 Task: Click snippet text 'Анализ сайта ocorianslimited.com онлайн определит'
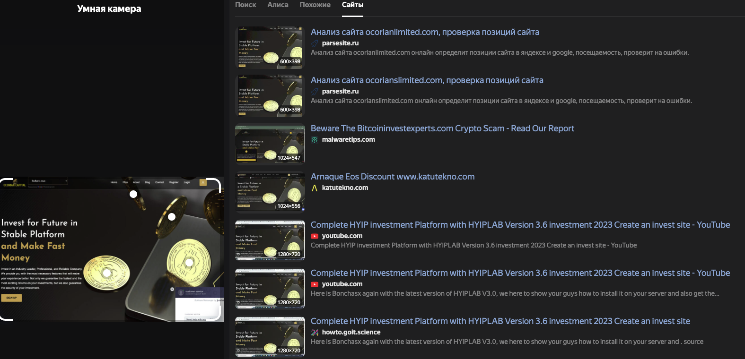click(501, 101)
